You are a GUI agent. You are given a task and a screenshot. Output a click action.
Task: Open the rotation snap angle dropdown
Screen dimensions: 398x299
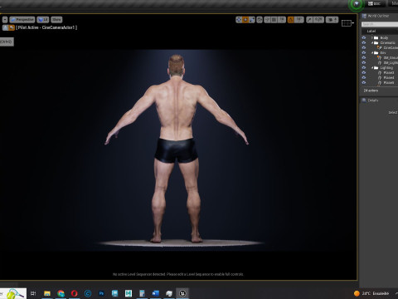pos(298,20)
